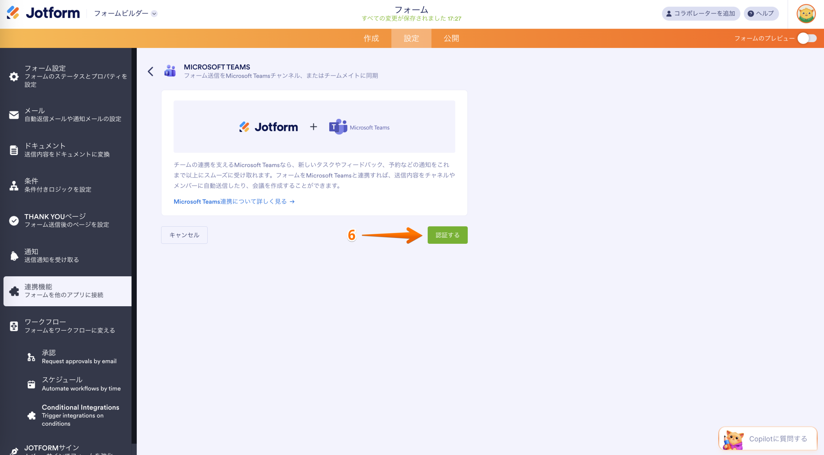Click the workflow icon for ワークフロー
This screenshot has width=824, height=455.
point(14,326)
